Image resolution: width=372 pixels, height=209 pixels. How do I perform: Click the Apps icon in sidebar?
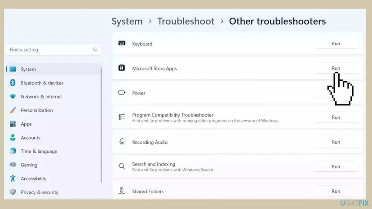point(13,124)
